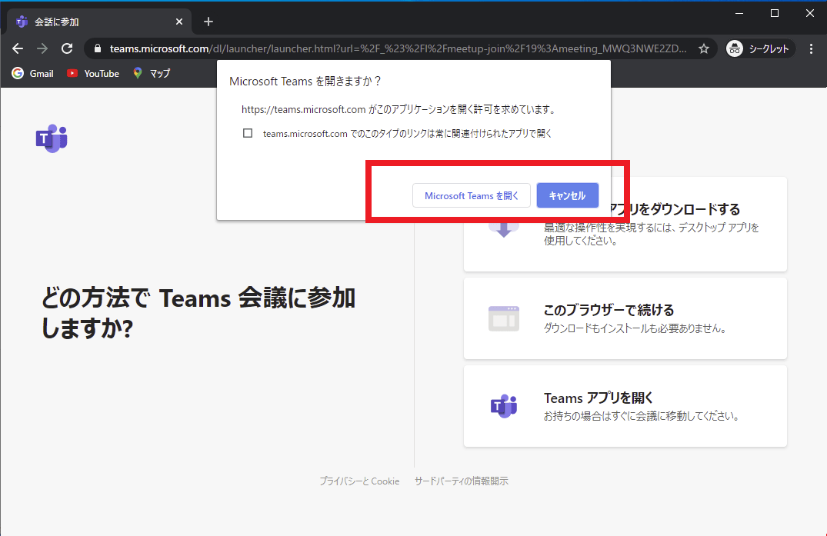Click the browser window icon in card
This screenshot has height=536, width=827.
pyautogui.click(x=504, y=318)
